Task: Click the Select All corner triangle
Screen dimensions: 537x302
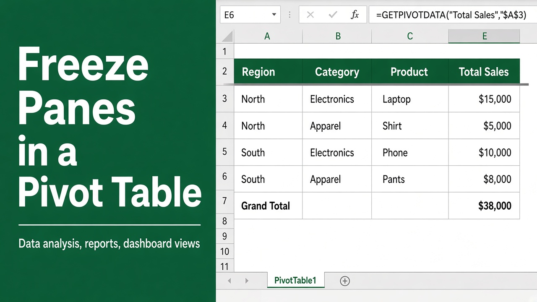Action: [227, 36]
